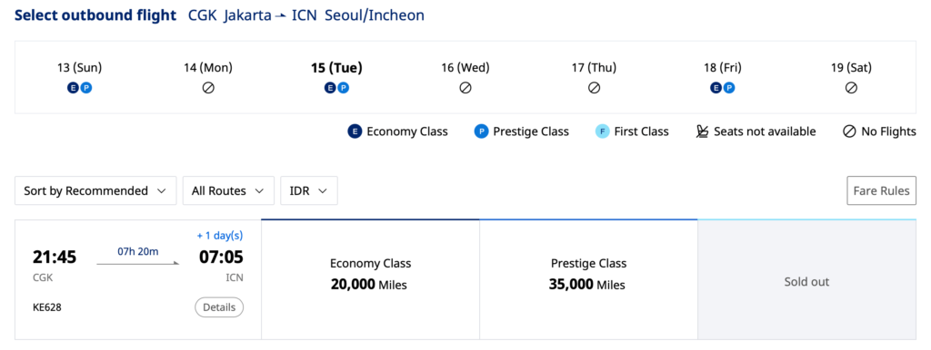
Task: Click Seats not available legend icon
Action: point(703,131)
